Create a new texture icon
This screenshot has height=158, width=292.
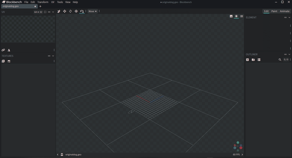tap(9, 61)
